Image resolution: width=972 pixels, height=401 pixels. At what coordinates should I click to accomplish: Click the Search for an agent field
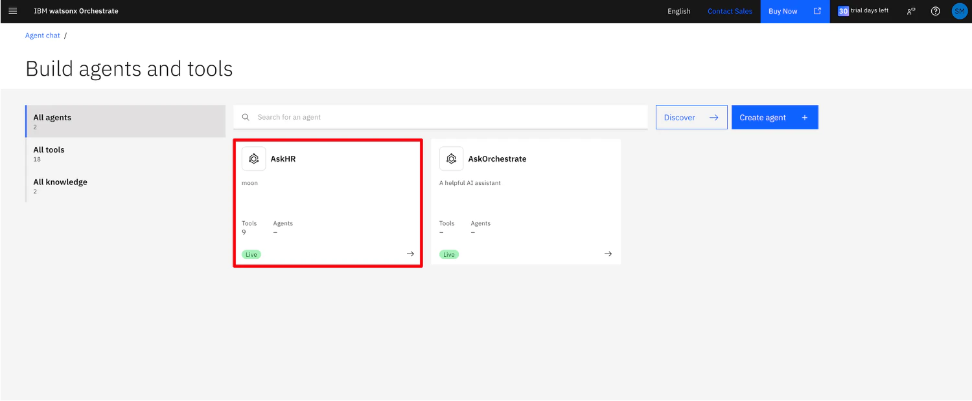tap(441, 117)
